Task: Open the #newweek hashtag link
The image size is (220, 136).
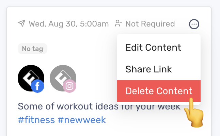Action: (x=82, y=120)
